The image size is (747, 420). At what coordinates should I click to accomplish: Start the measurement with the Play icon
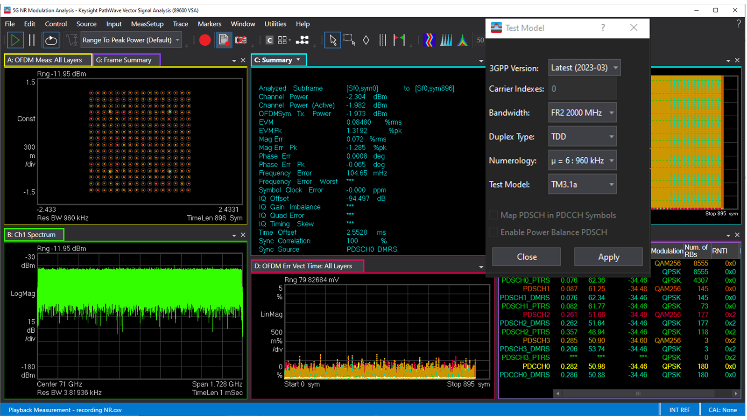[x=15, y=40]
